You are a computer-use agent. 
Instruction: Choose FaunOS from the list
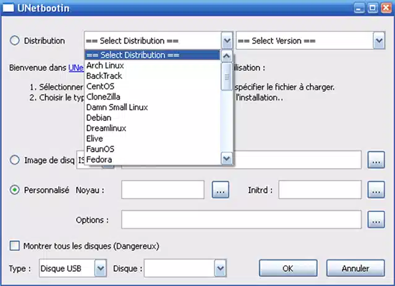153,149
